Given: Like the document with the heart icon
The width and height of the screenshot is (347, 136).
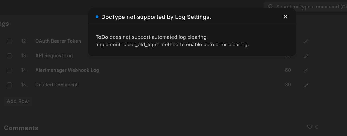Looking at the screenshot, I should point(310,127).
